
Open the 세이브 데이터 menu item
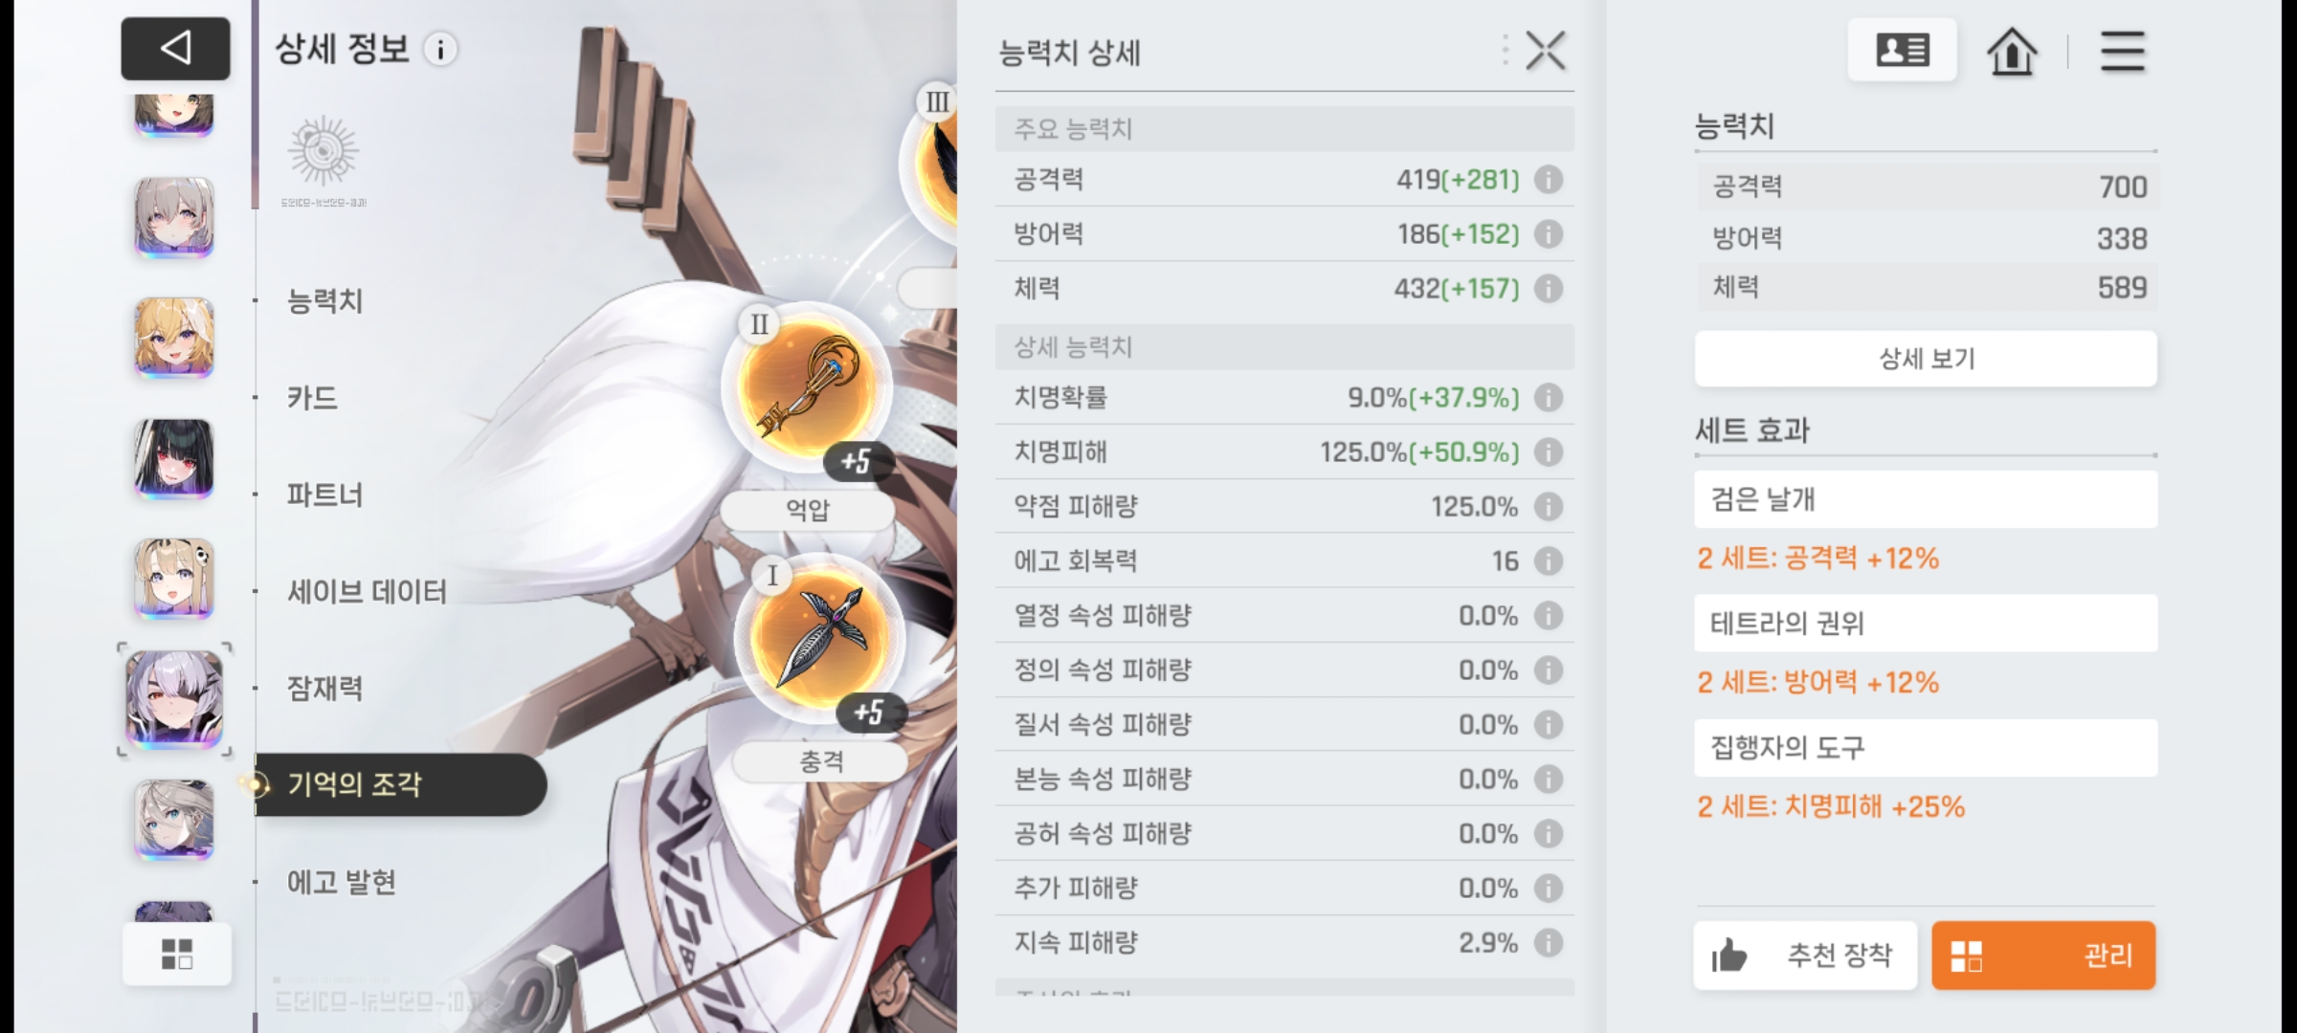pos(368,592)
